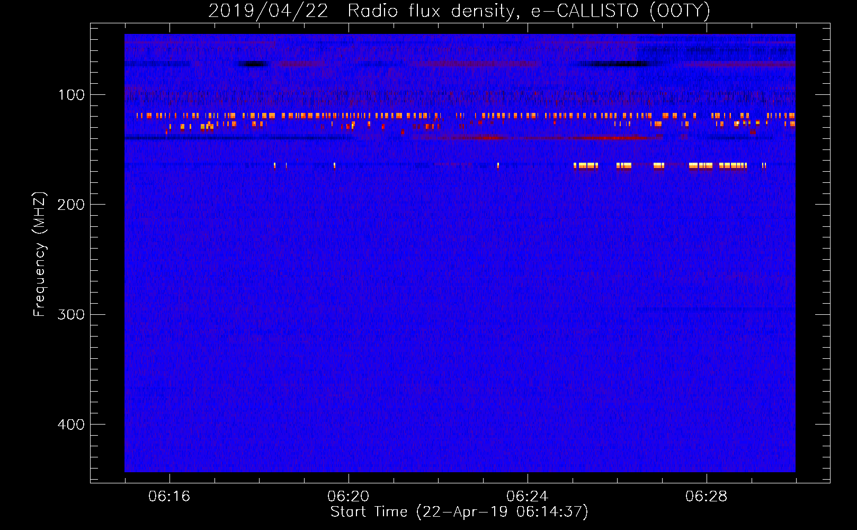Click the 300 frequency tick label
This screenshot has height=530, width=857.
[x=71, y=314]
